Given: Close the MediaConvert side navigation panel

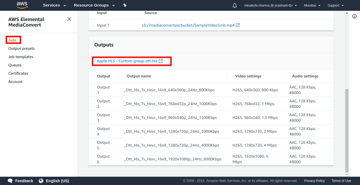Looking at the screenshot, I should coord(69,19).
